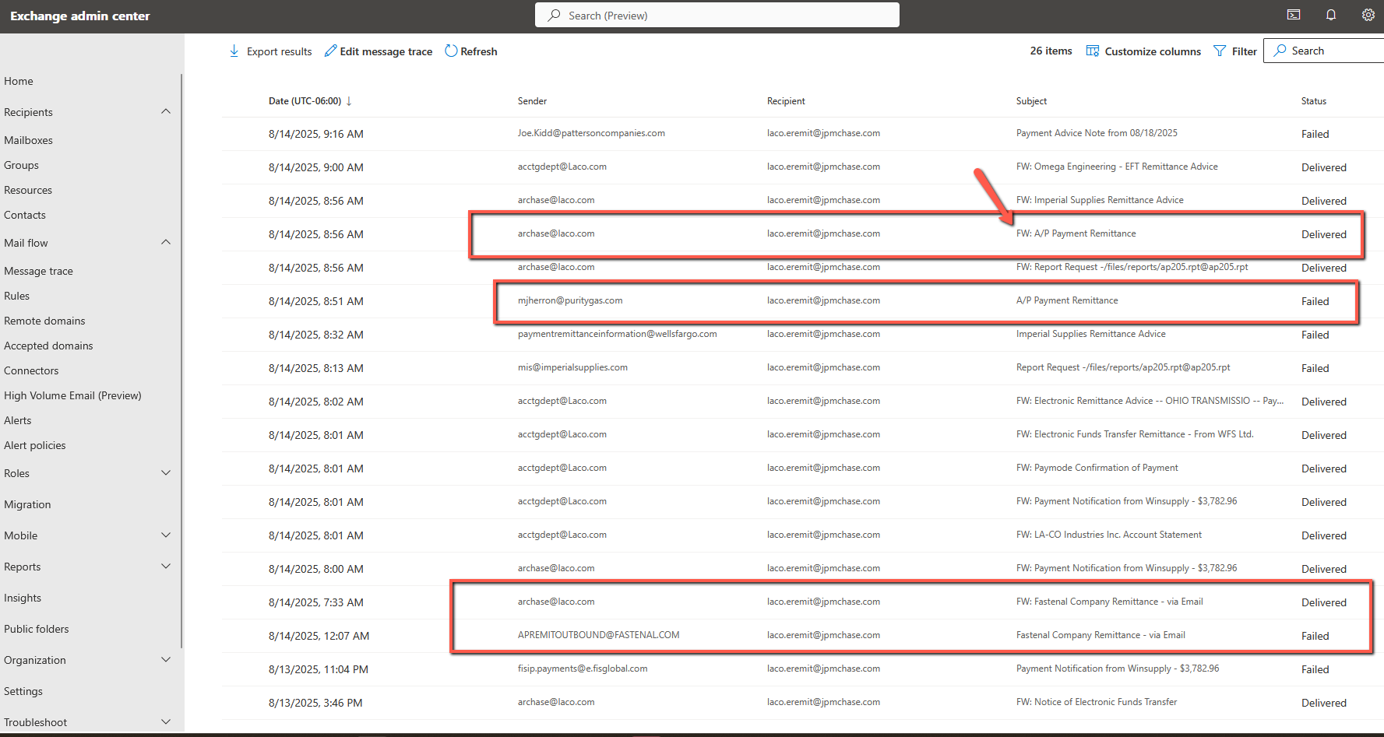Open settings gear in top bar
This screenshot has width=1384, height=737.
click(1368, 15)
